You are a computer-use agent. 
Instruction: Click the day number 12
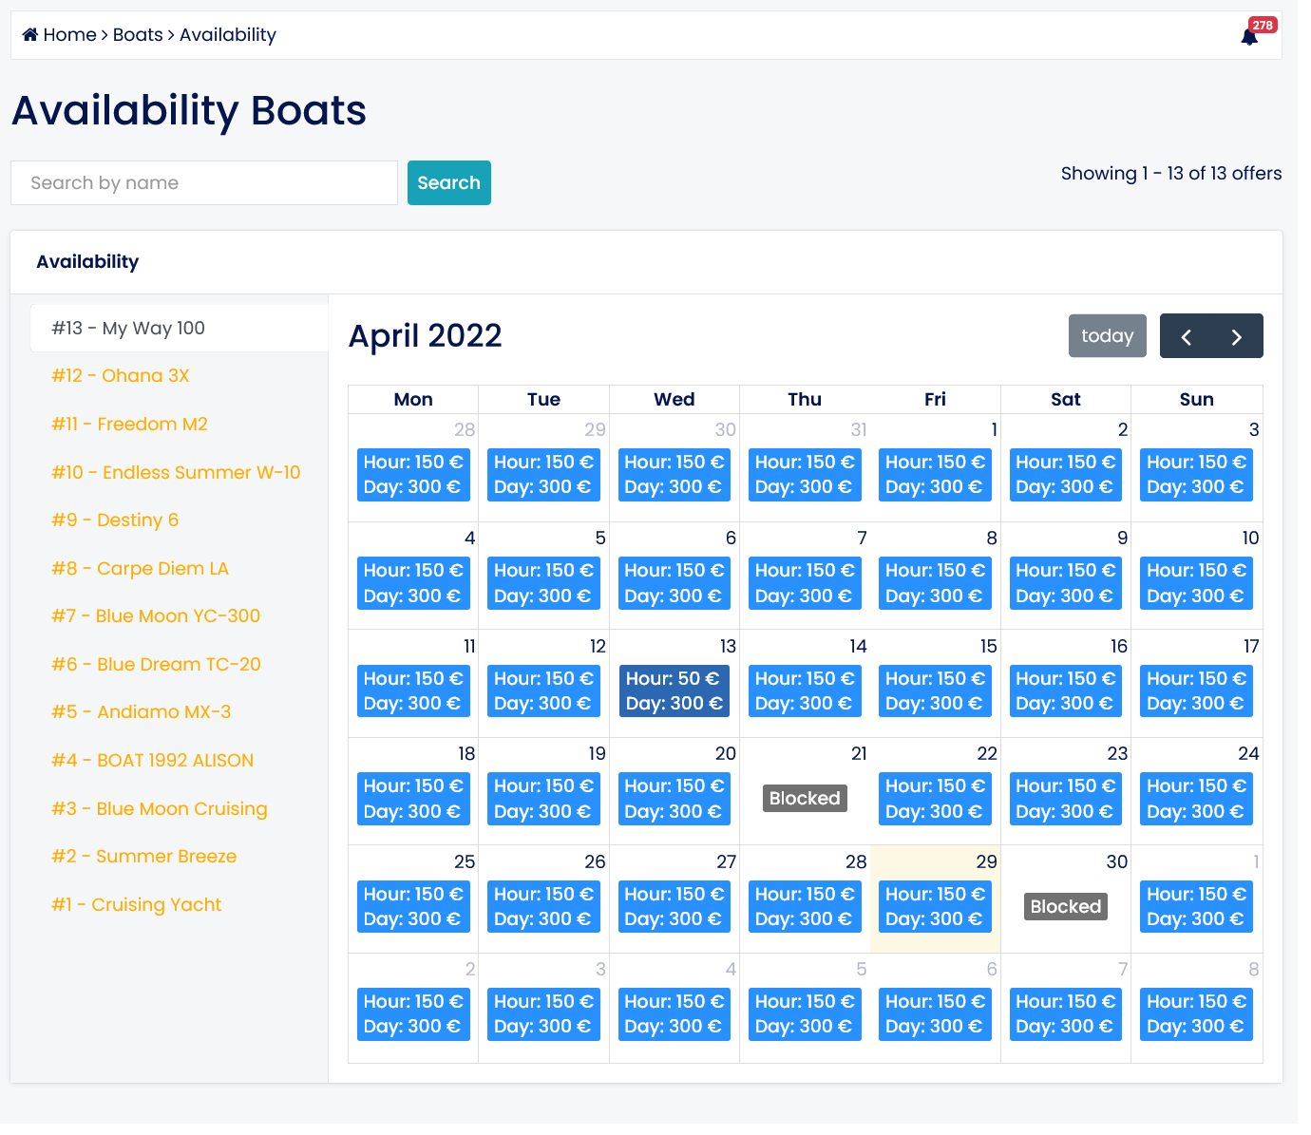598,647
